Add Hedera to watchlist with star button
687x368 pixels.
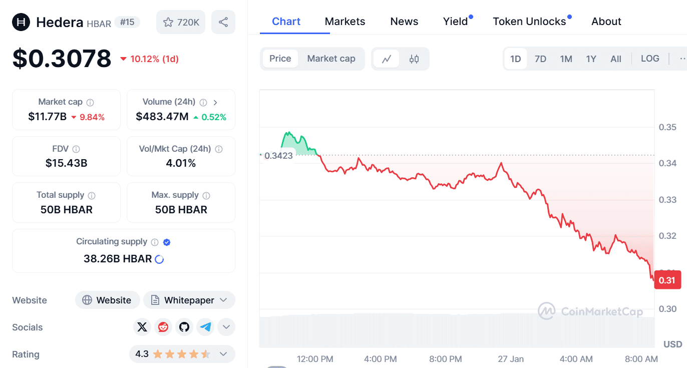click(181, 22)
